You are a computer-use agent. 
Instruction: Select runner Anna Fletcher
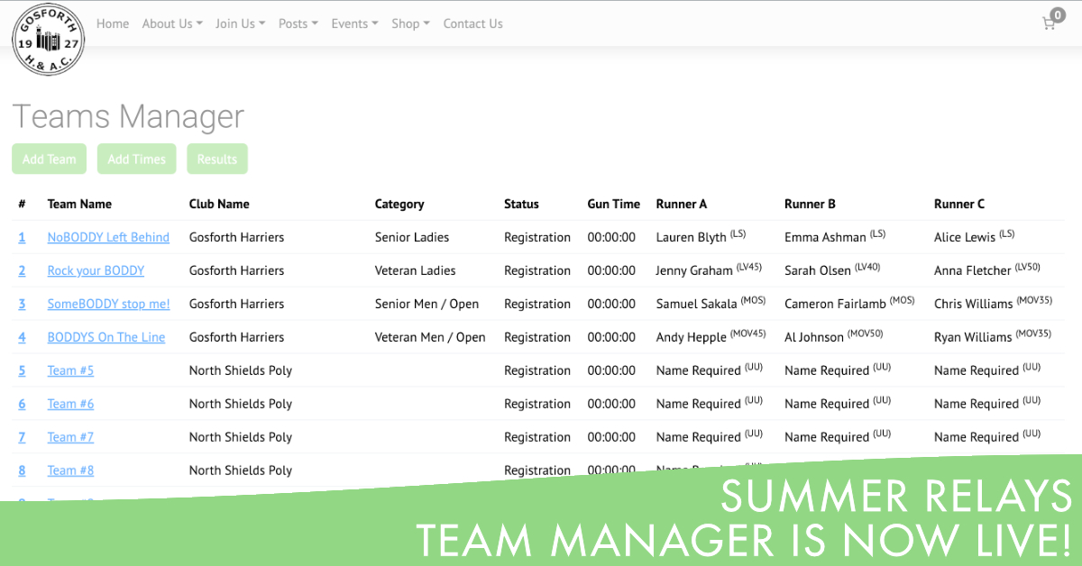coord(972,270)
